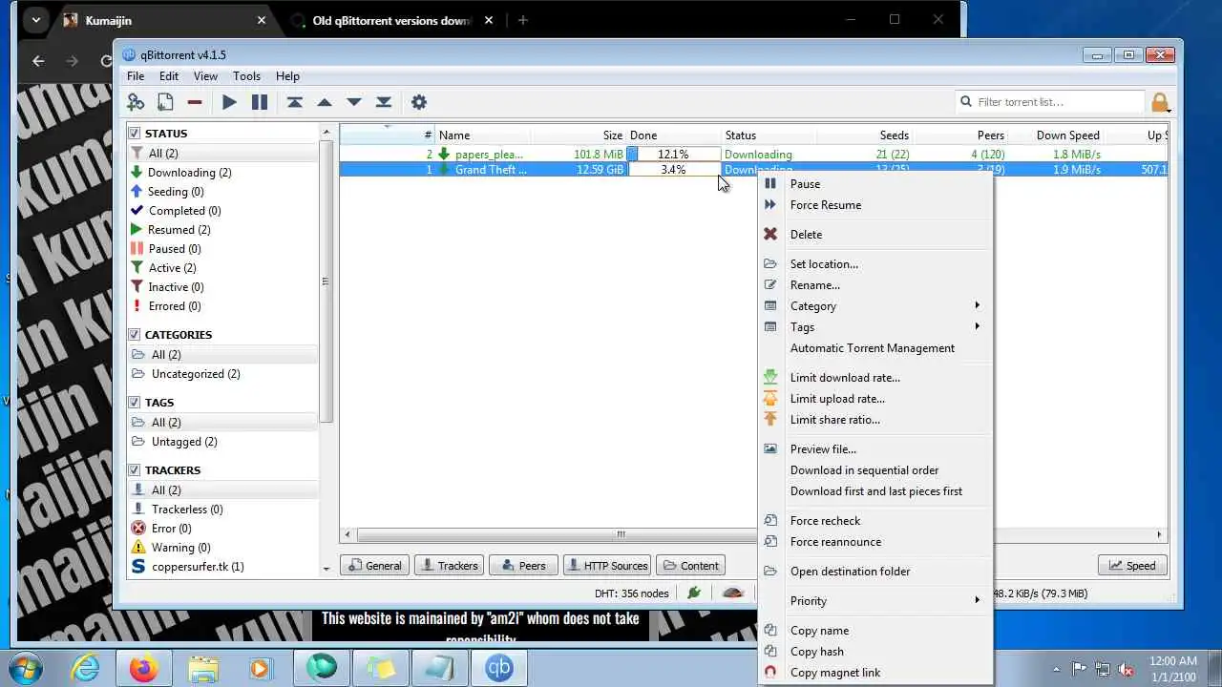Screen dimensions: 1222x687
Task: Open the Edit menu
Action: click(169, 76)
